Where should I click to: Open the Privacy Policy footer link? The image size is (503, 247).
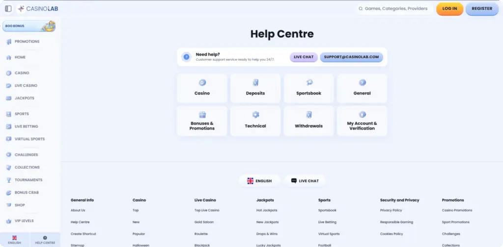[x=391, y=210]
